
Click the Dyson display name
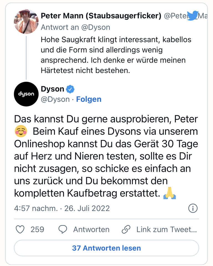point(52,89)
